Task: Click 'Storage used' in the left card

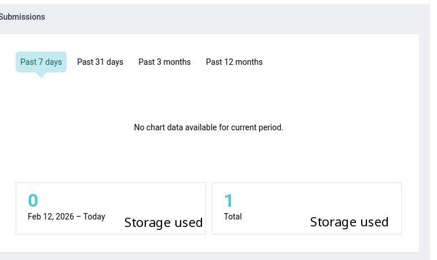Action: point(163,222)
